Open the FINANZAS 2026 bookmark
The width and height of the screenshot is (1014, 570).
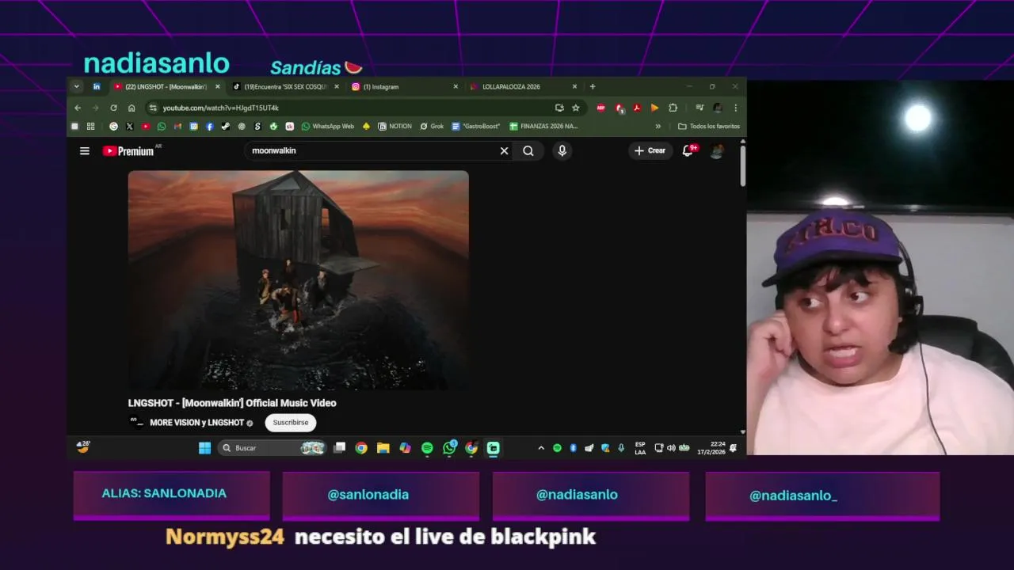tap(543, 126)
